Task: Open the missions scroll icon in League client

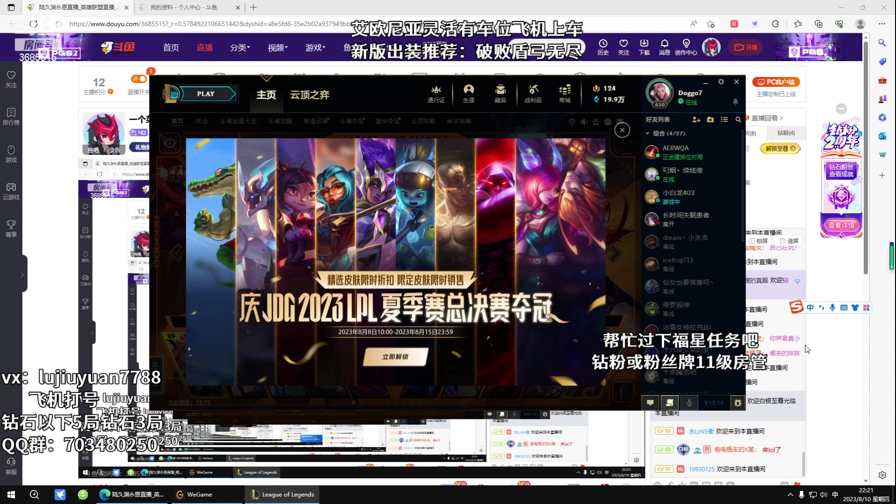Action: (x=670, y=402)
